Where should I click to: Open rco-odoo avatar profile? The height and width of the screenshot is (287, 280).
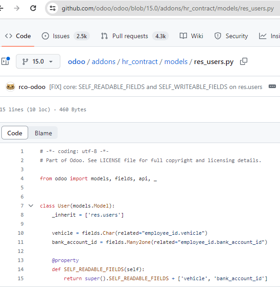(10, 87)
